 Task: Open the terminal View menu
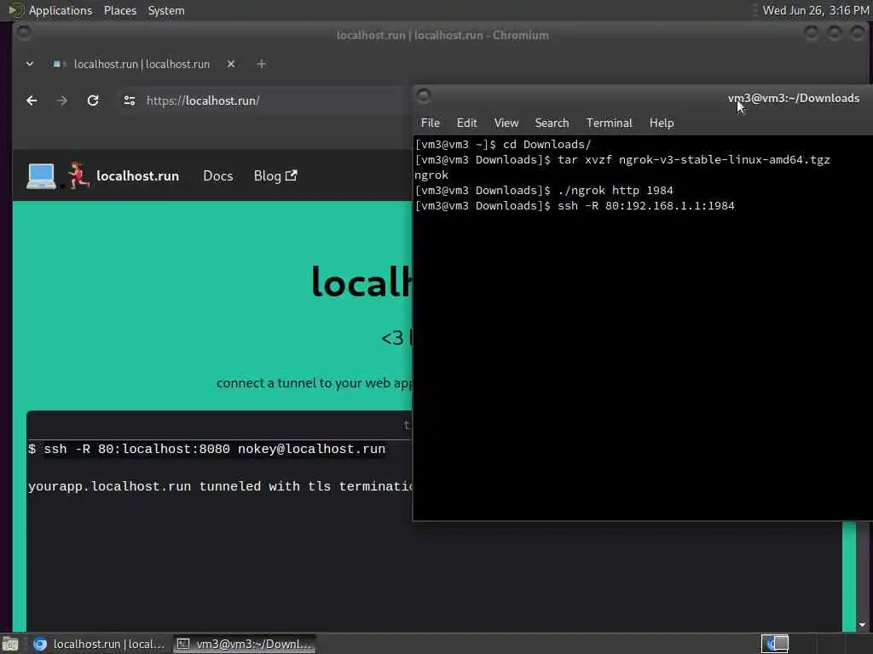[x=506, y=123]
